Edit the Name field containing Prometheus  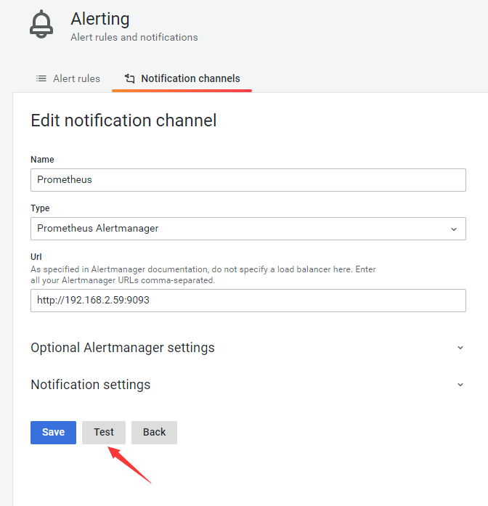point(248,180)
